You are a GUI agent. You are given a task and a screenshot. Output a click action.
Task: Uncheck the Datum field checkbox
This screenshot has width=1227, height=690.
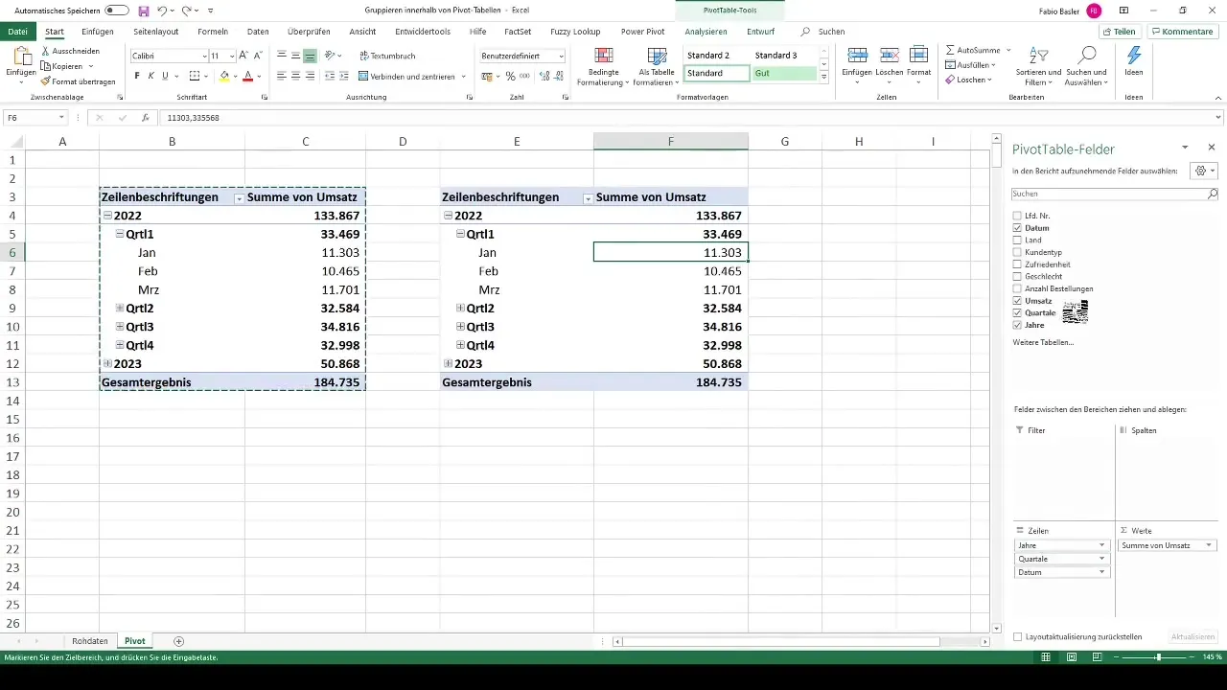pyautogui.click(x=1018, y=228)
